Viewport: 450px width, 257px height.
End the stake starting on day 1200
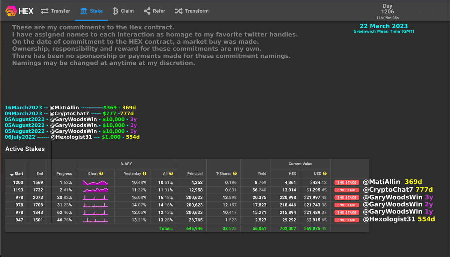346,182
